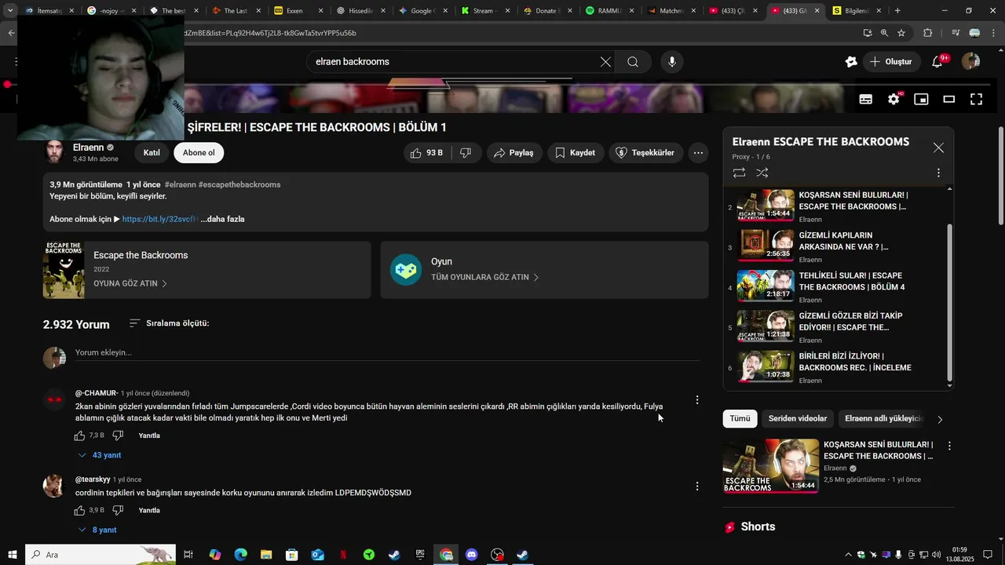Click the Teşekkürler thanks button
Screen dimensions: 1005x565
coord(646,153)
